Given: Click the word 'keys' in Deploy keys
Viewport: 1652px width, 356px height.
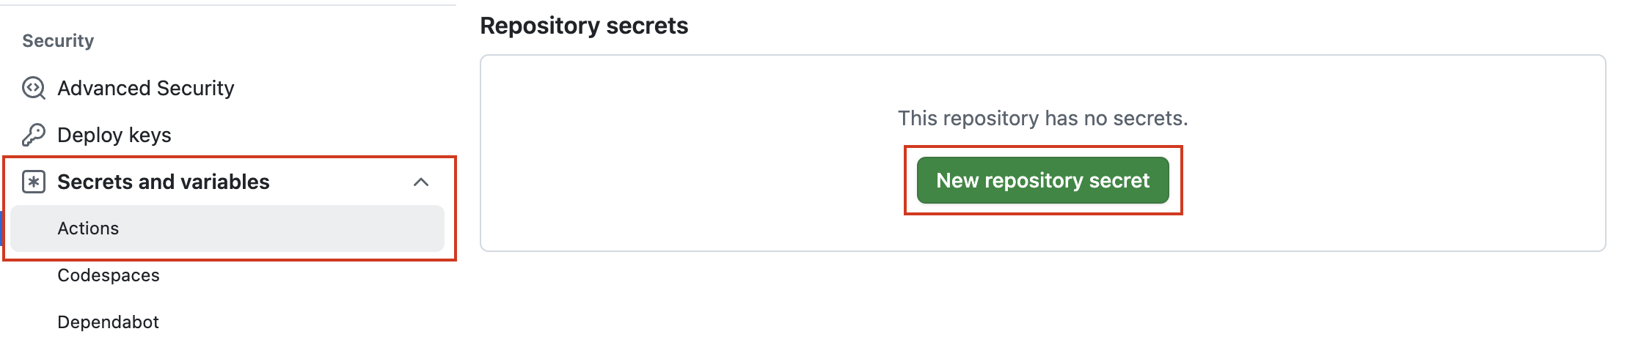Looking at the screenshot, I should click(x=150, y=135).
